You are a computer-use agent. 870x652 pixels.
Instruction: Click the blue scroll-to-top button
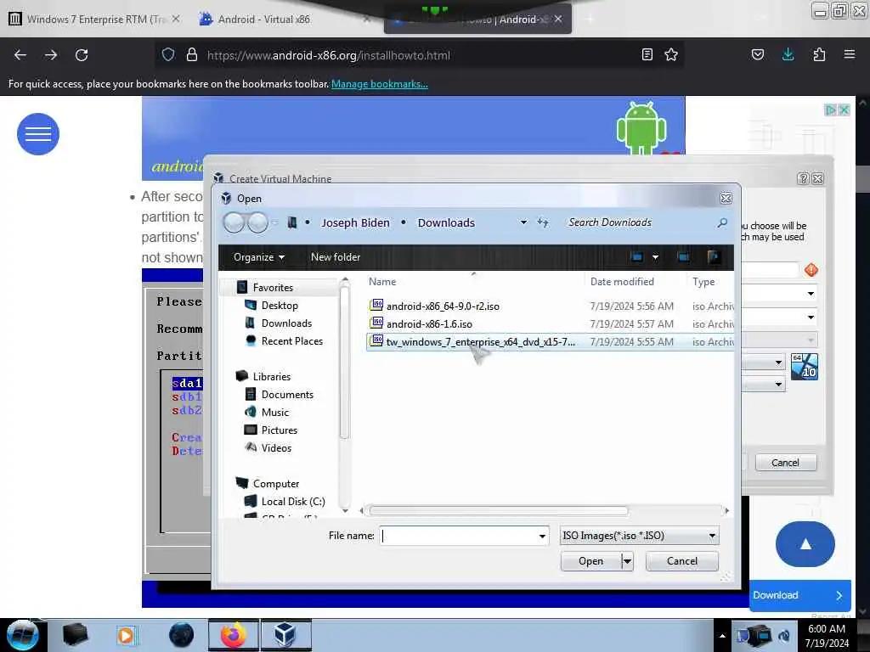pyautogui.click(x=805, y=544)
